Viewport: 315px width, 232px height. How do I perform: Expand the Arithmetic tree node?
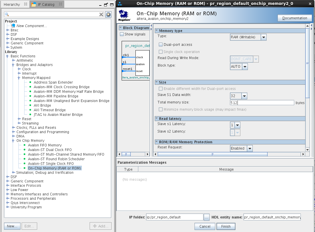click(13, 60)
